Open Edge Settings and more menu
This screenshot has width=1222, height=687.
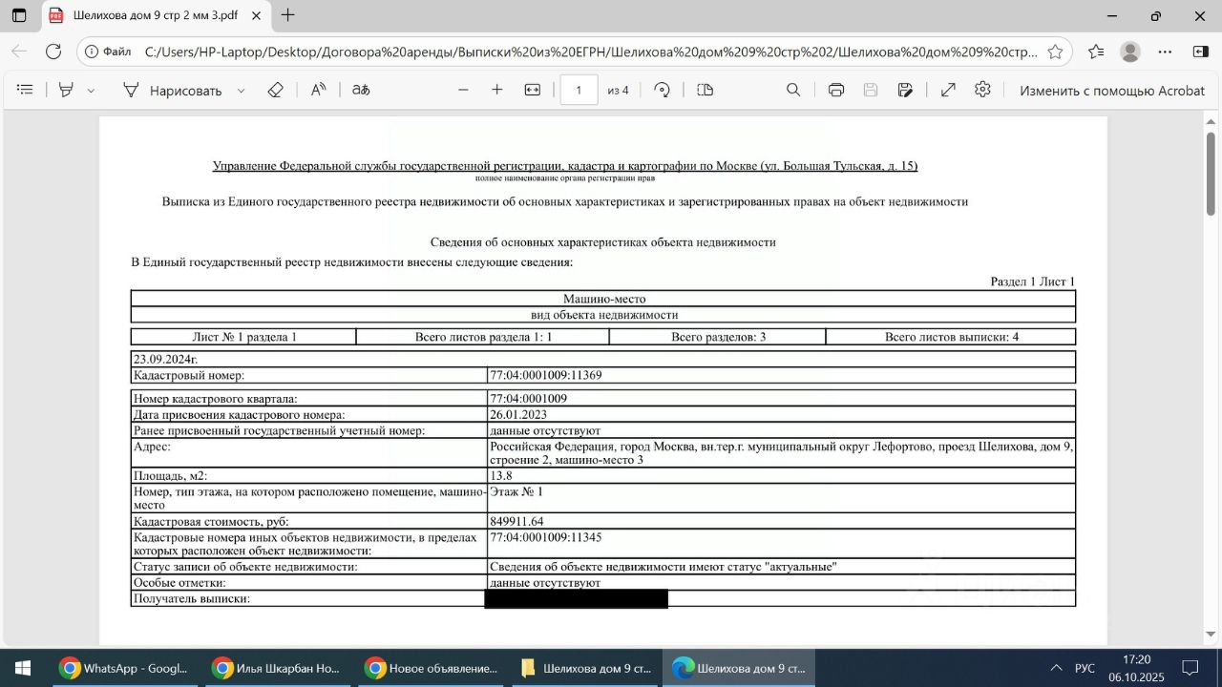coord(1165,52)
